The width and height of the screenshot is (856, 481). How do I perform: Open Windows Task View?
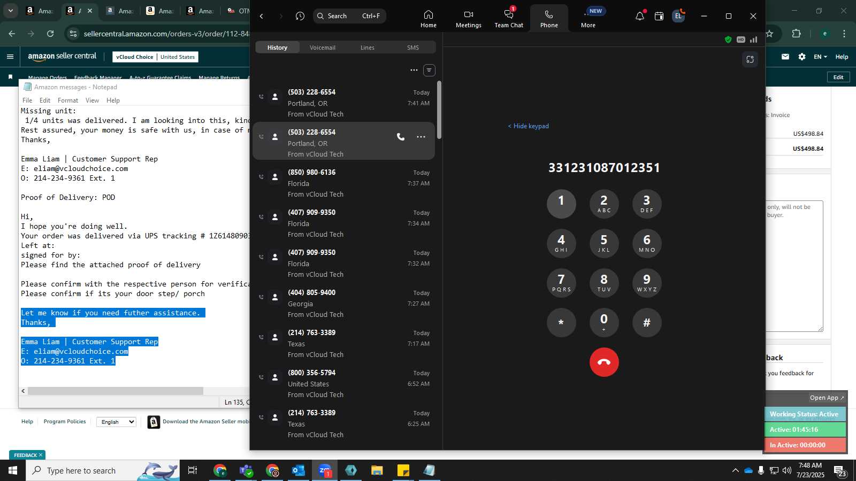tap(193, 470)
